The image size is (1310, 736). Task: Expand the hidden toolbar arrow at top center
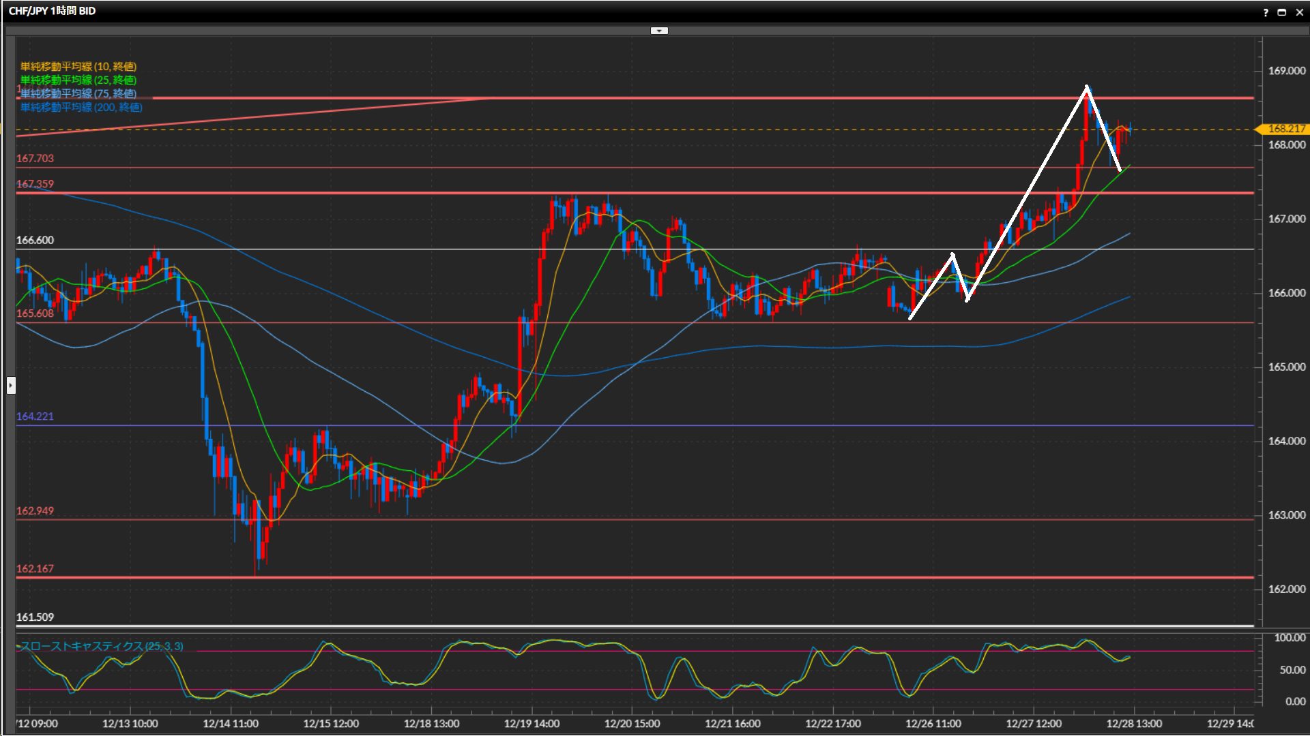tap(659, 31)
